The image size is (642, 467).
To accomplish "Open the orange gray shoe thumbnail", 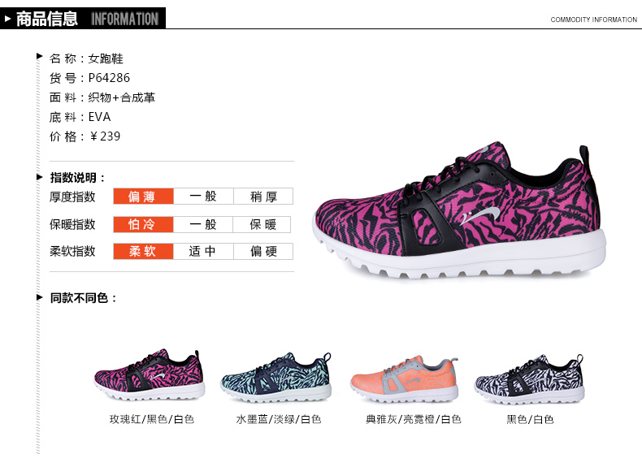I will (405, 378).
